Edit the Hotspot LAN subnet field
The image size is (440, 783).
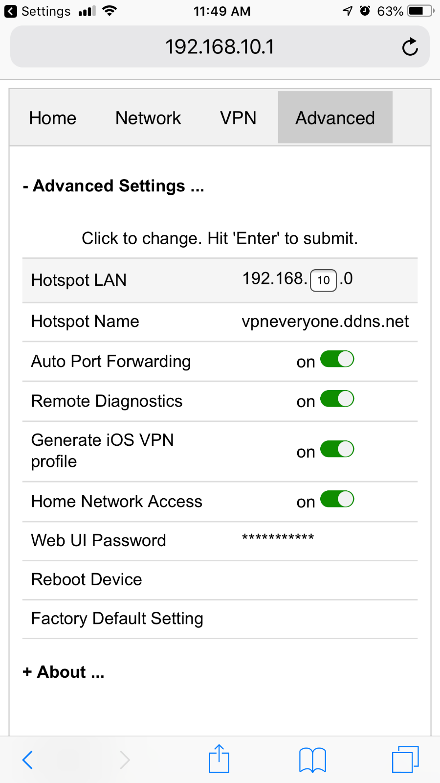click(x=324, y=280)
